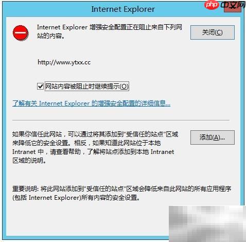Click the red title-bar close button
Viewport: 246px width, 242px height.
[x=233, y=8]
